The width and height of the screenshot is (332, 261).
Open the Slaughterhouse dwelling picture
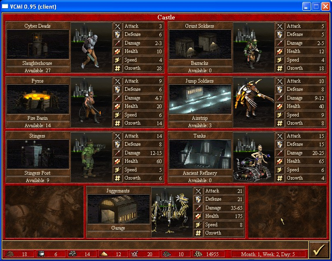click(38, 44)
